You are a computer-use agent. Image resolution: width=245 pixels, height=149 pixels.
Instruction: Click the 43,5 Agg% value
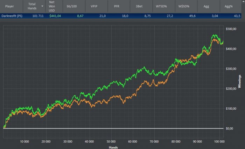237,16
